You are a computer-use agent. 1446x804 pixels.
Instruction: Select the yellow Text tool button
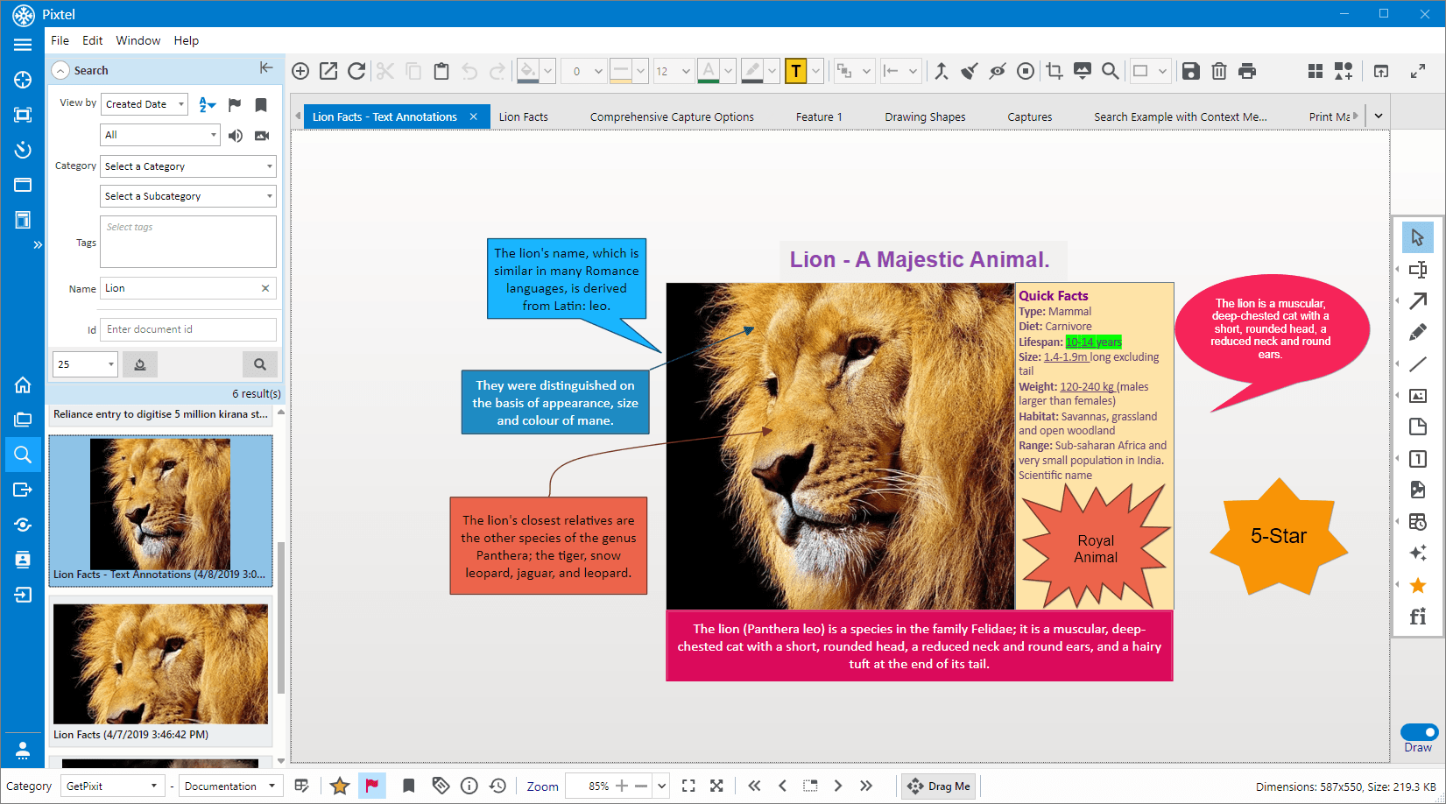coord(795,71)
